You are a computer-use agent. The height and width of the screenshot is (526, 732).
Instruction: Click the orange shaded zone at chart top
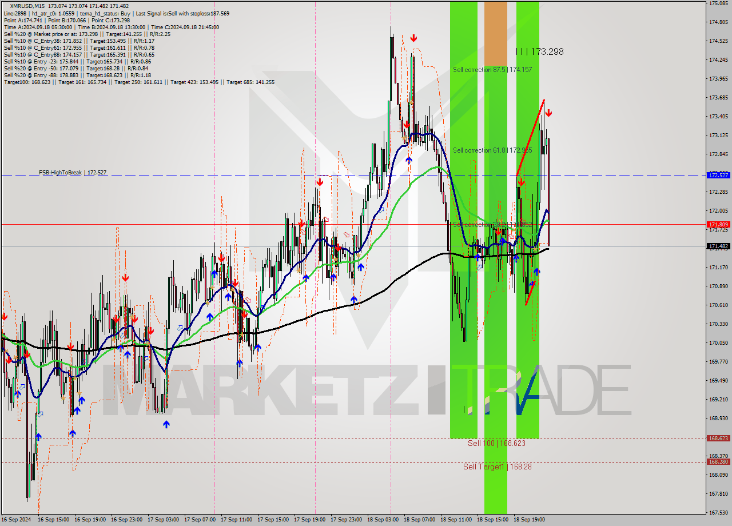[x=496, y=33]
